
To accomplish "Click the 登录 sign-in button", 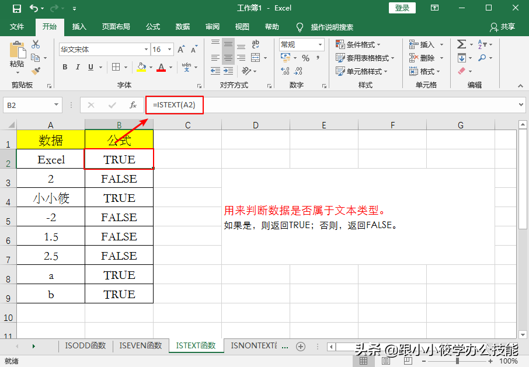I will click(402, 8).
